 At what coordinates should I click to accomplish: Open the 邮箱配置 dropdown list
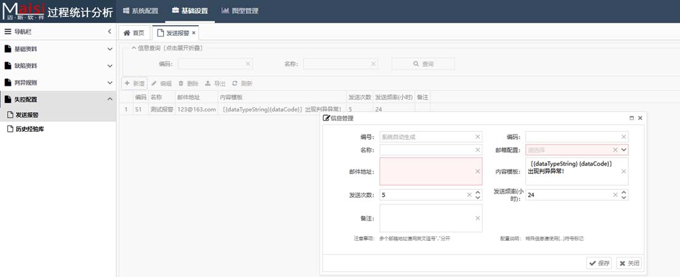click(x=624, y=150)
